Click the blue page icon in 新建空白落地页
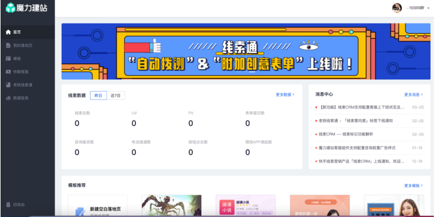435x217 pixels. pos(80,212)
